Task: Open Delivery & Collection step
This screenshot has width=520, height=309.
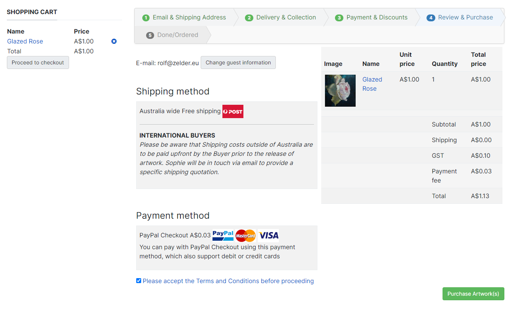Action: coord(286,18)
